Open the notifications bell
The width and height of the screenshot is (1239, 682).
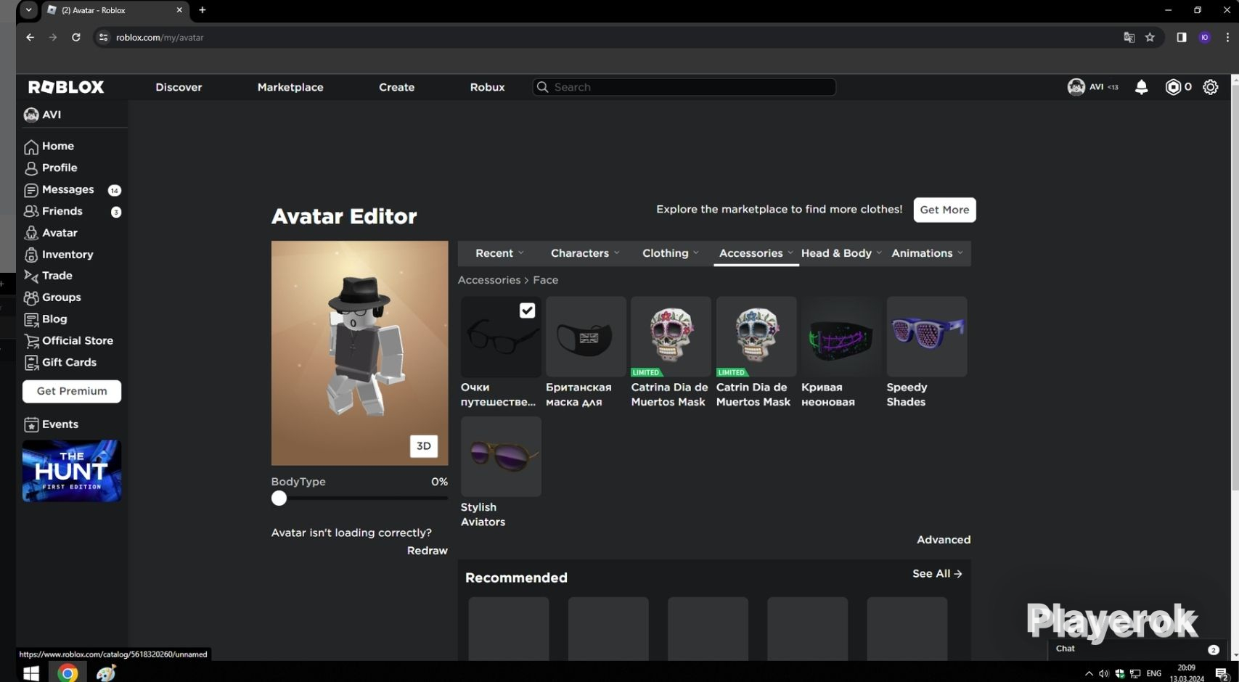coord(1141,87)
